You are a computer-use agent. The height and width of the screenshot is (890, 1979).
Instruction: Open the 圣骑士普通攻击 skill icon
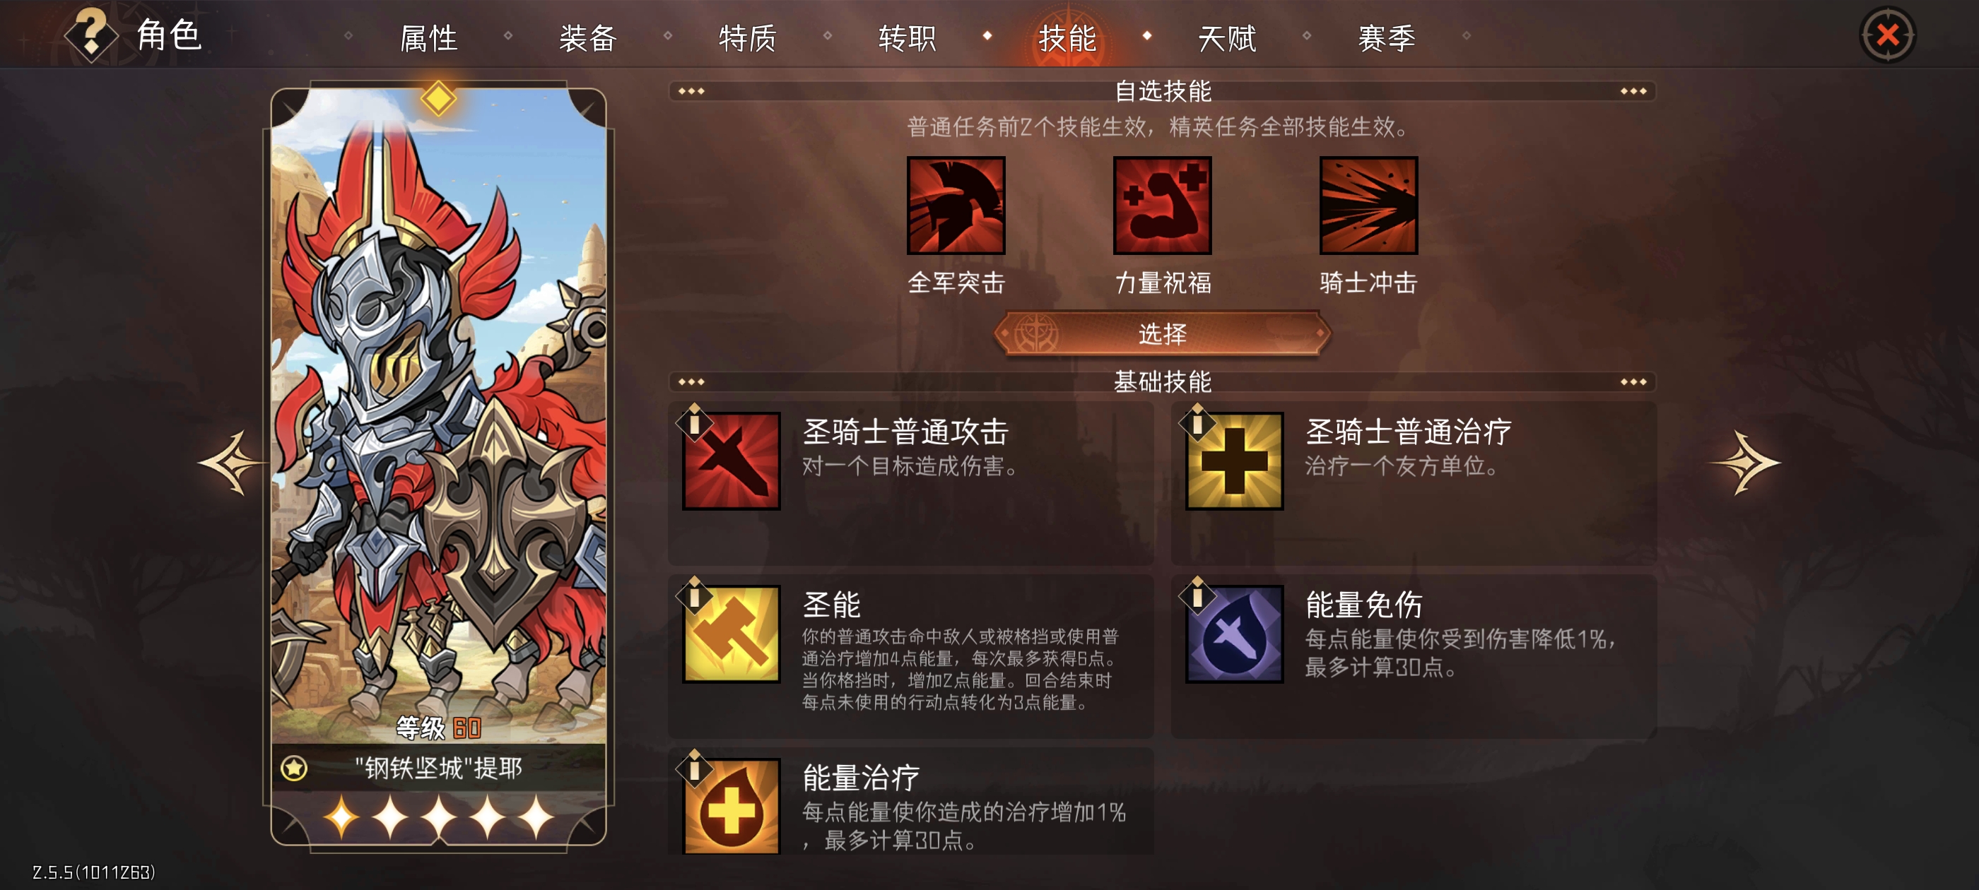pos(732,461)
